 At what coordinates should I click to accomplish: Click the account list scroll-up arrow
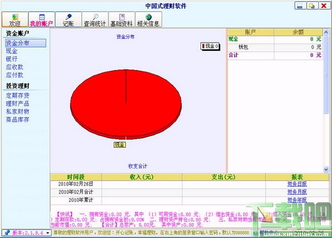[326, 32]
